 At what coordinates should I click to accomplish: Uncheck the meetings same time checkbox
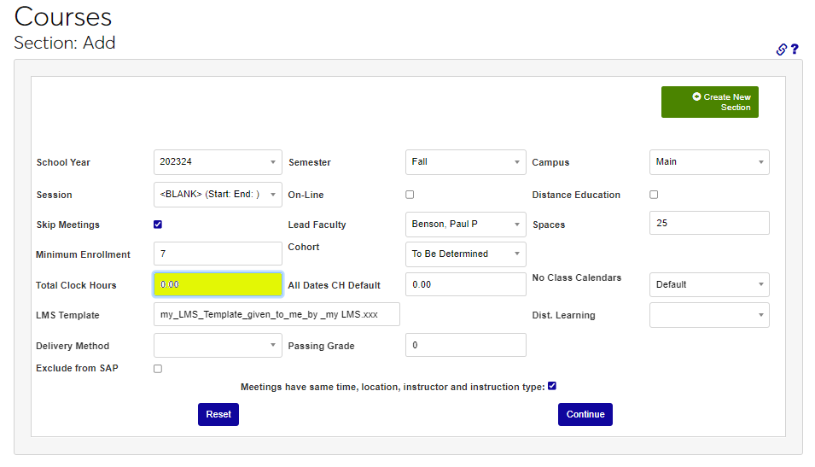tap(552, 386)
